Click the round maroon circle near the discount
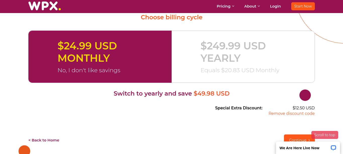Image resolution: width=343 pixels, height=154 pixels. coord(305,95)
